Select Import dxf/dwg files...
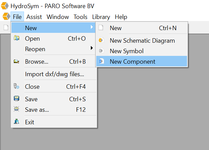 53,74
